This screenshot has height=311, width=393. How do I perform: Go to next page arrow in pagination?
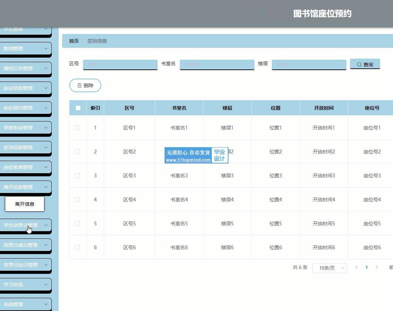pyautogui.click(x=376, y=267)
